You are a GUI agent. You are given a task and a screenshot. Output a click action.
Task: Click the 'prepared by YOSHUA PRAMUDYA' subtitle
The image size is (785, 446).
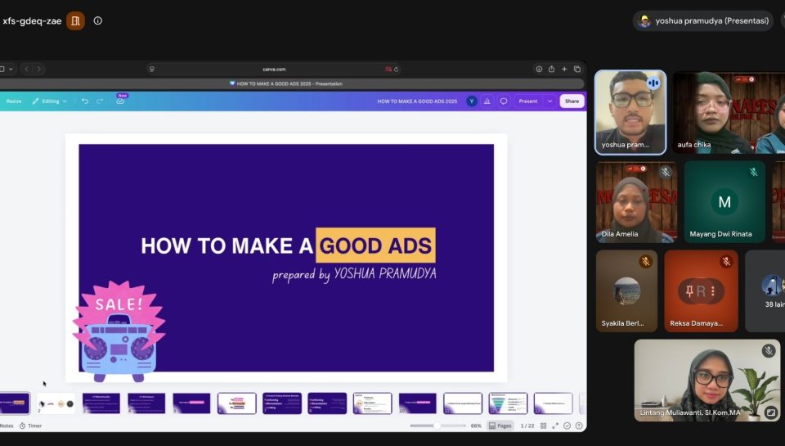(354, 275)
